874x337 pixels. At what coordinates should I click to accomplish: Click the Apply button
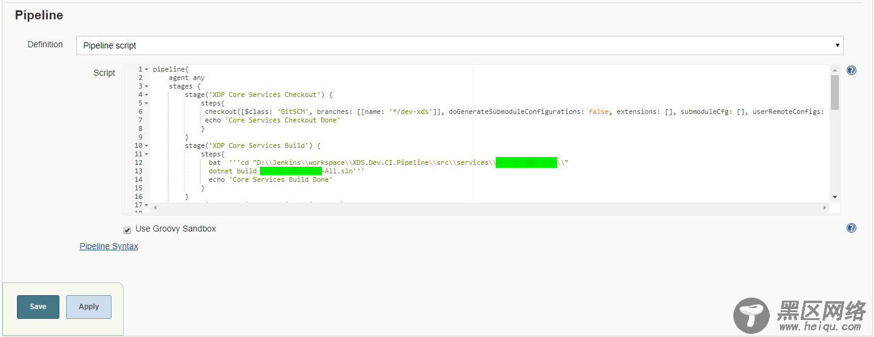point(88,307)
